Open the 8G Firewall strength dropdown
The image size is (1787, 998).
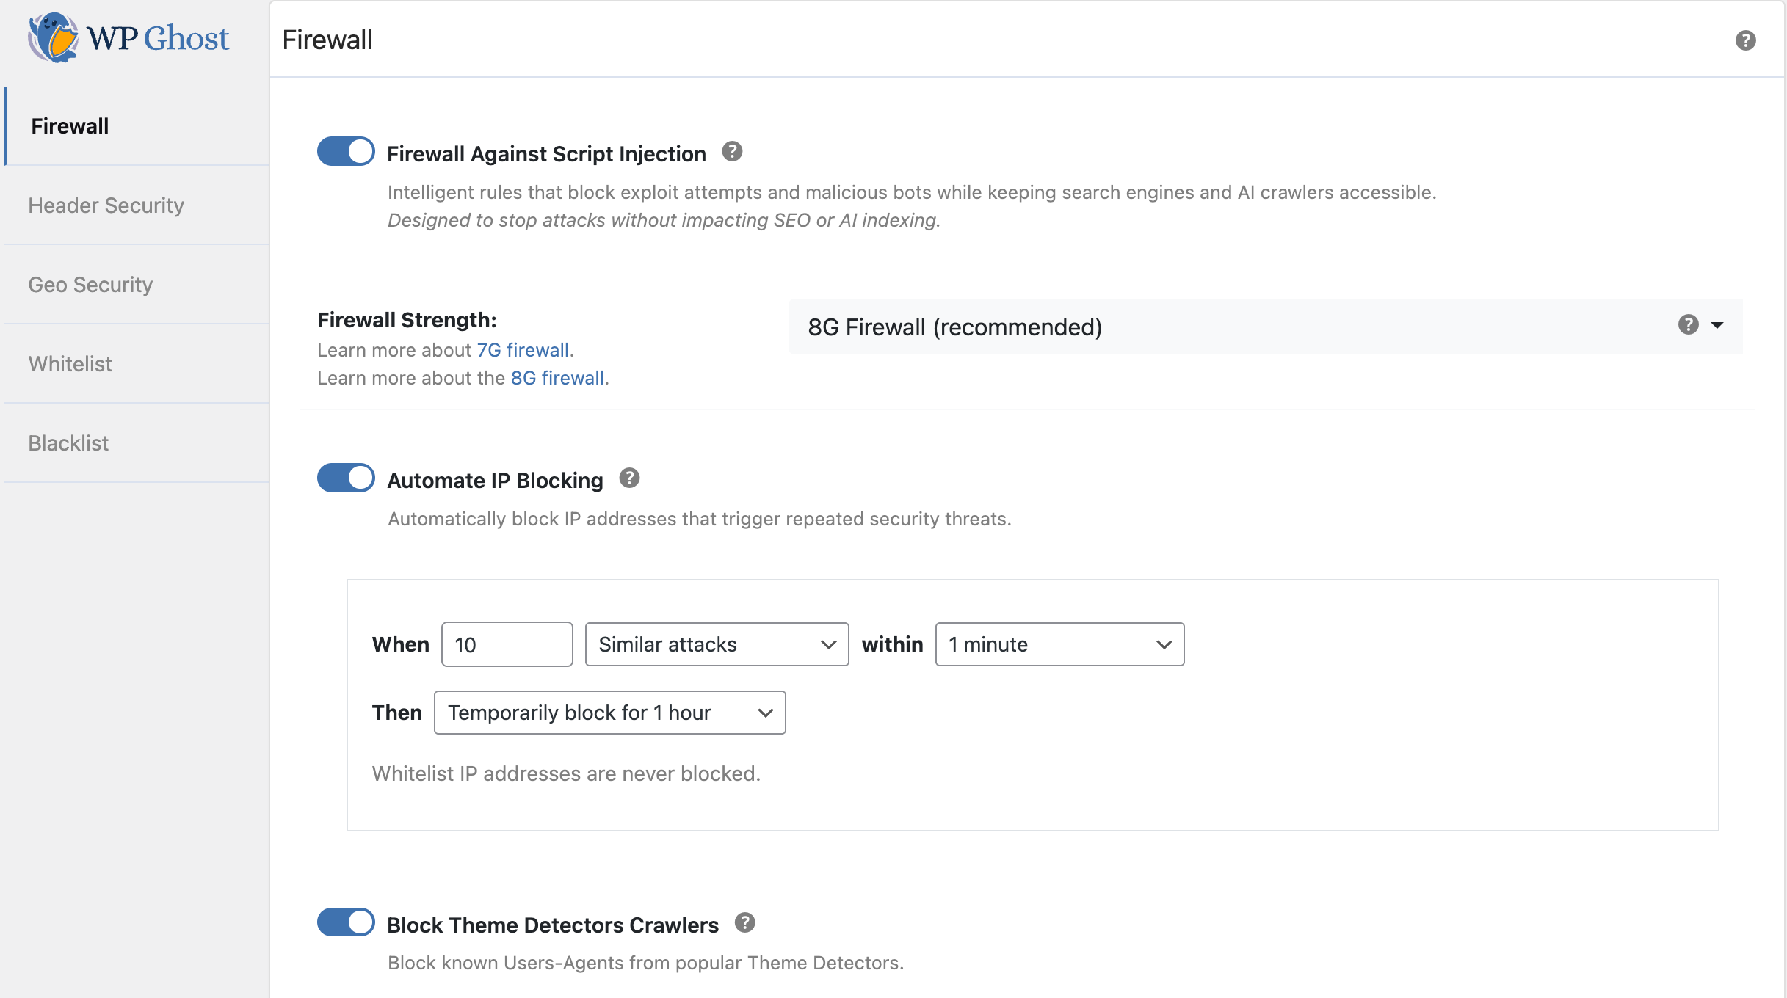point(1248,327)
